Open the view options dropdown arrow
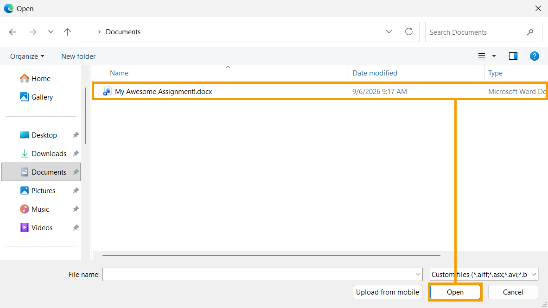This screenshot has width=548, height=308. click(494, 56)
